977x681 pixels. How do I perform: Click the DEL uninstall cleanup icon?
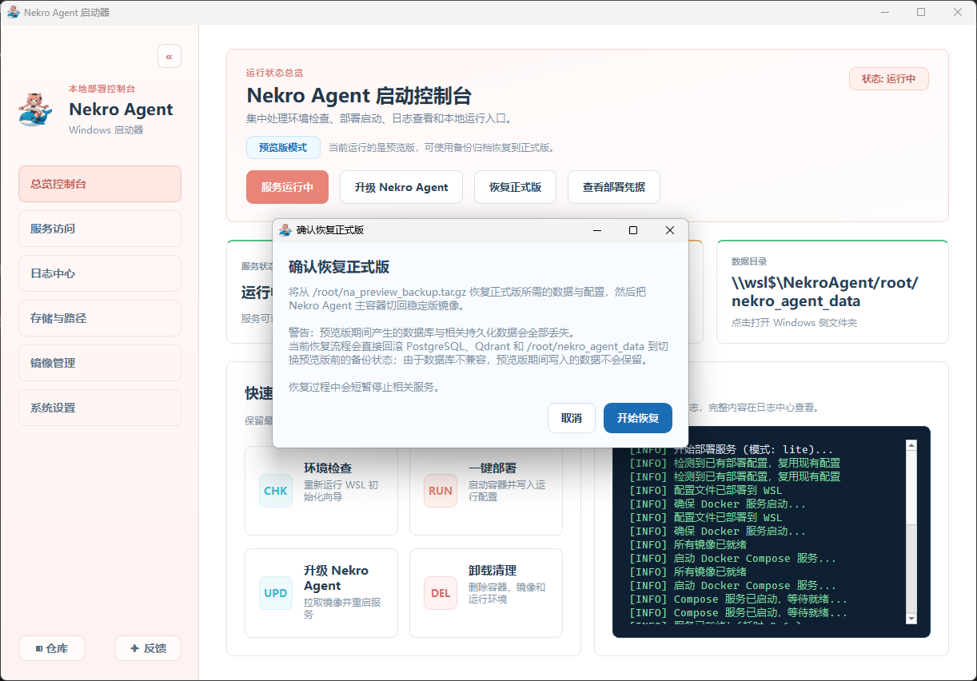coord(441,593)
